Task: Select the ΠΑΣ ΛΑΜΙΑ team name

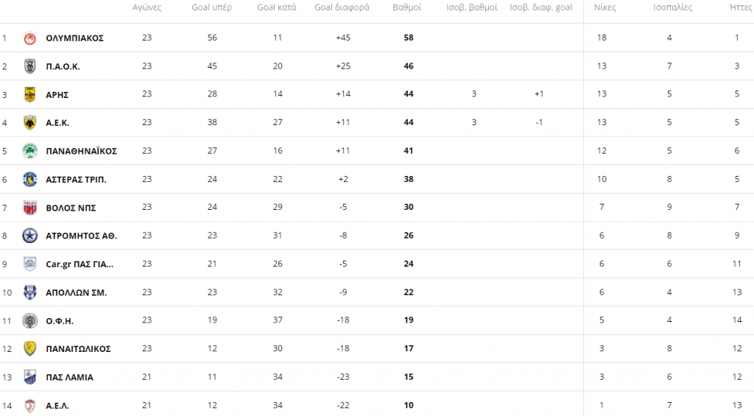Action: coord(69,377)
